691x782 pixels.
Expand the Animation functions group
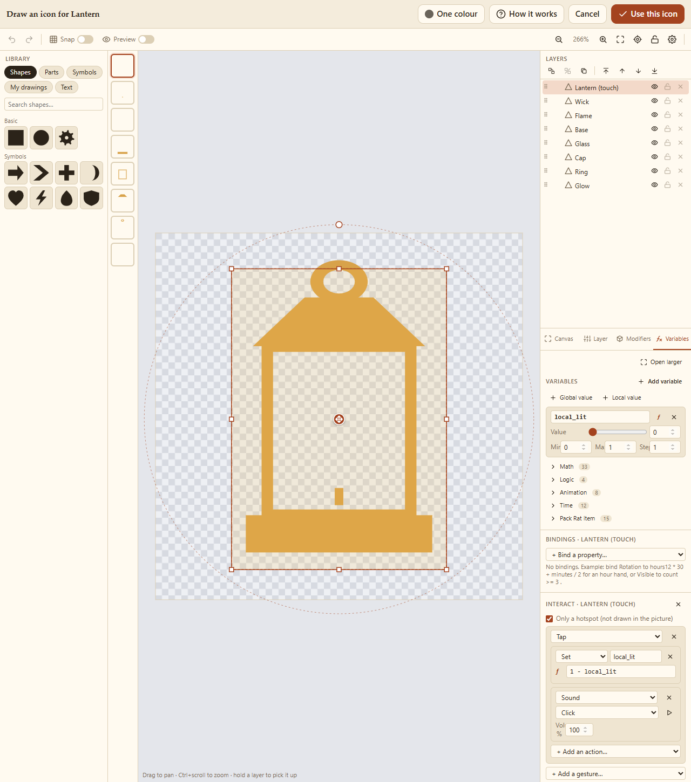573,492
